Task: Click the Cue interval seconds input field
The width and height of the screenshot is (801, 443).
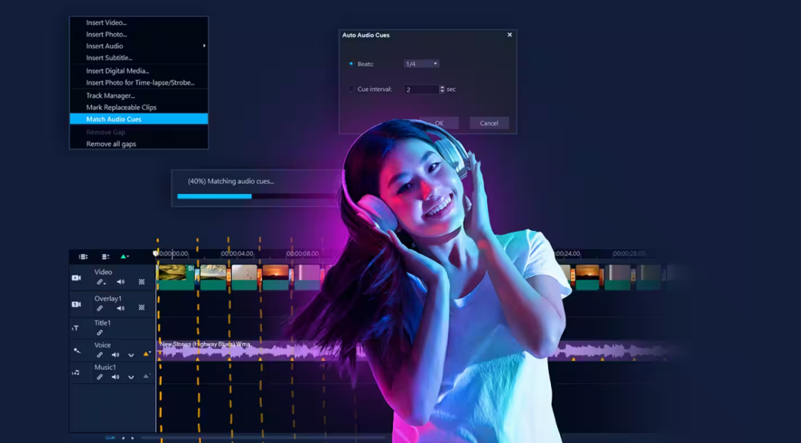Action: (x=421, y=90)
